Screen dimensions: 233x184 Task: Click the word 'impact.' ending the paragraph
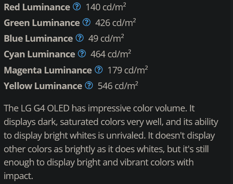coord(18,176)
